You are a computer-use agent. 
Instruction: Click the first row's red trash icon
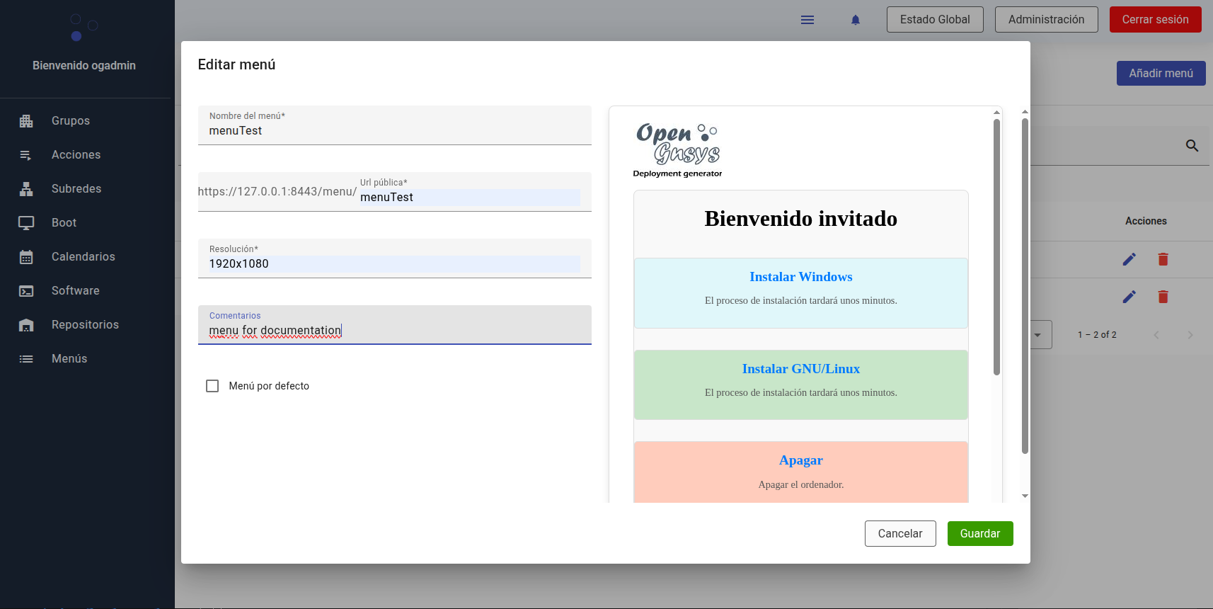1163,259
